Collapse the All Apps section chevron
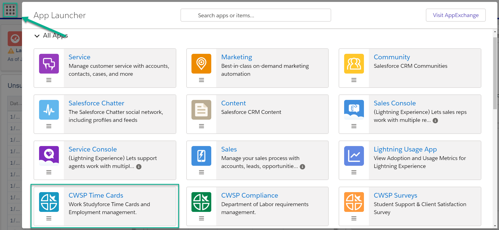Image resolution: width=499 pixels, height=230 pixels. point(37,36)
